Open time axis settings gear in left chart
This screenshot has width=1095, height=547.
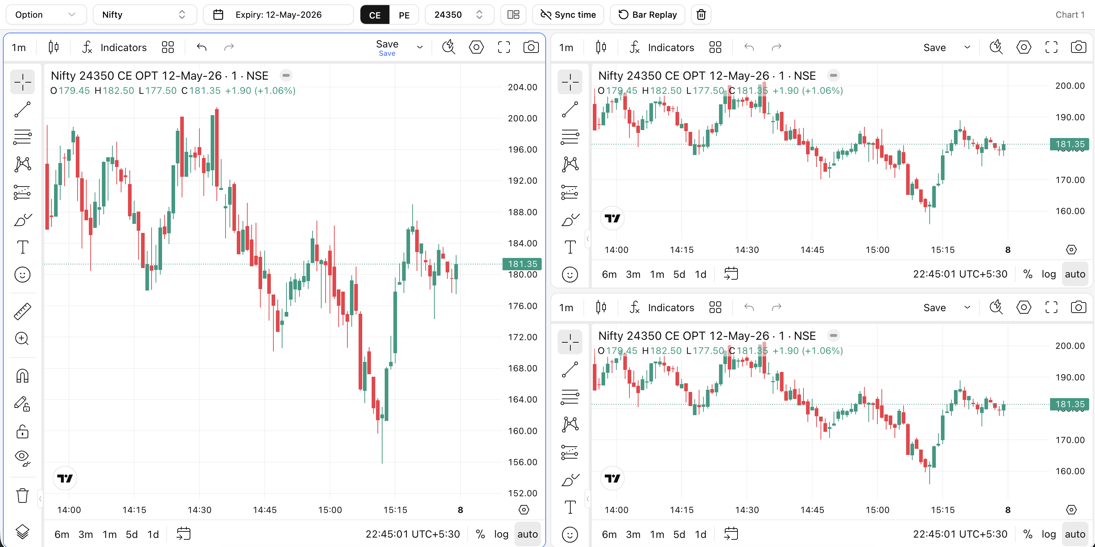point(524,510)
